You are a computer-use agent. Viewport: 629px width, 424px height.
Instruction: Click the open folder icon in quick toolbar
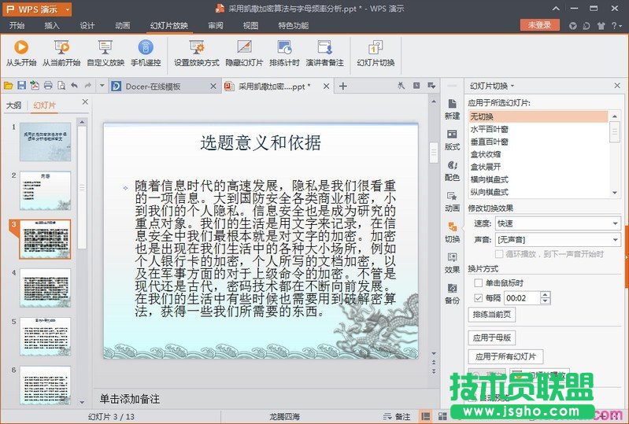[x=9, y=86]
